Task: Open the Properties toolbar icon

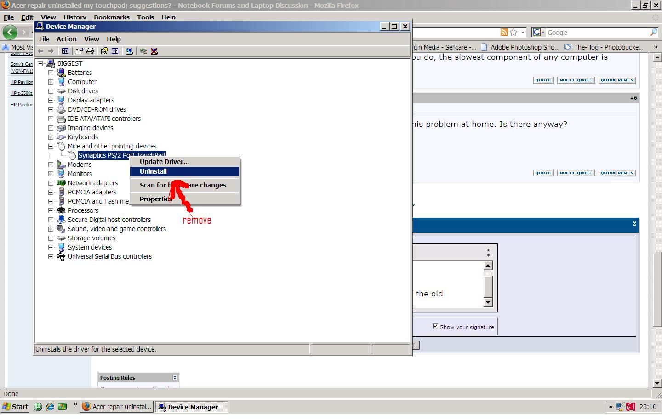Action: 79,51
